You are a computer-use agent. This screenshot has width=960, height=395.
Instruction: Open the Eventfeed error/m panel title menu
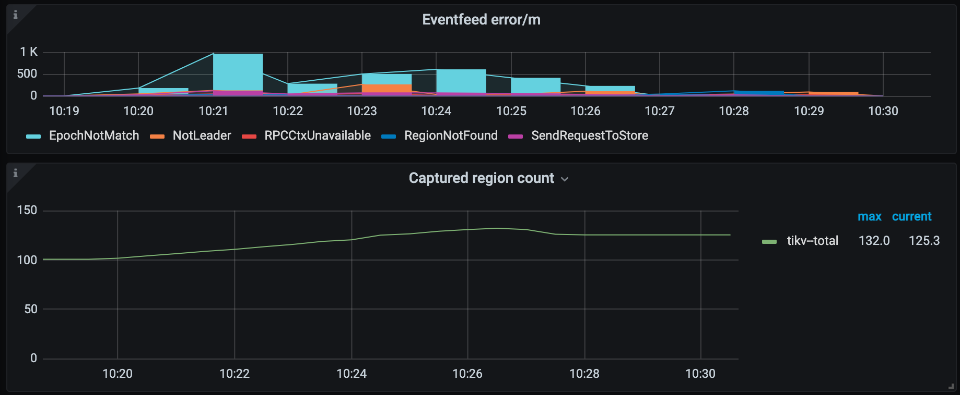[x=481, y=19]
